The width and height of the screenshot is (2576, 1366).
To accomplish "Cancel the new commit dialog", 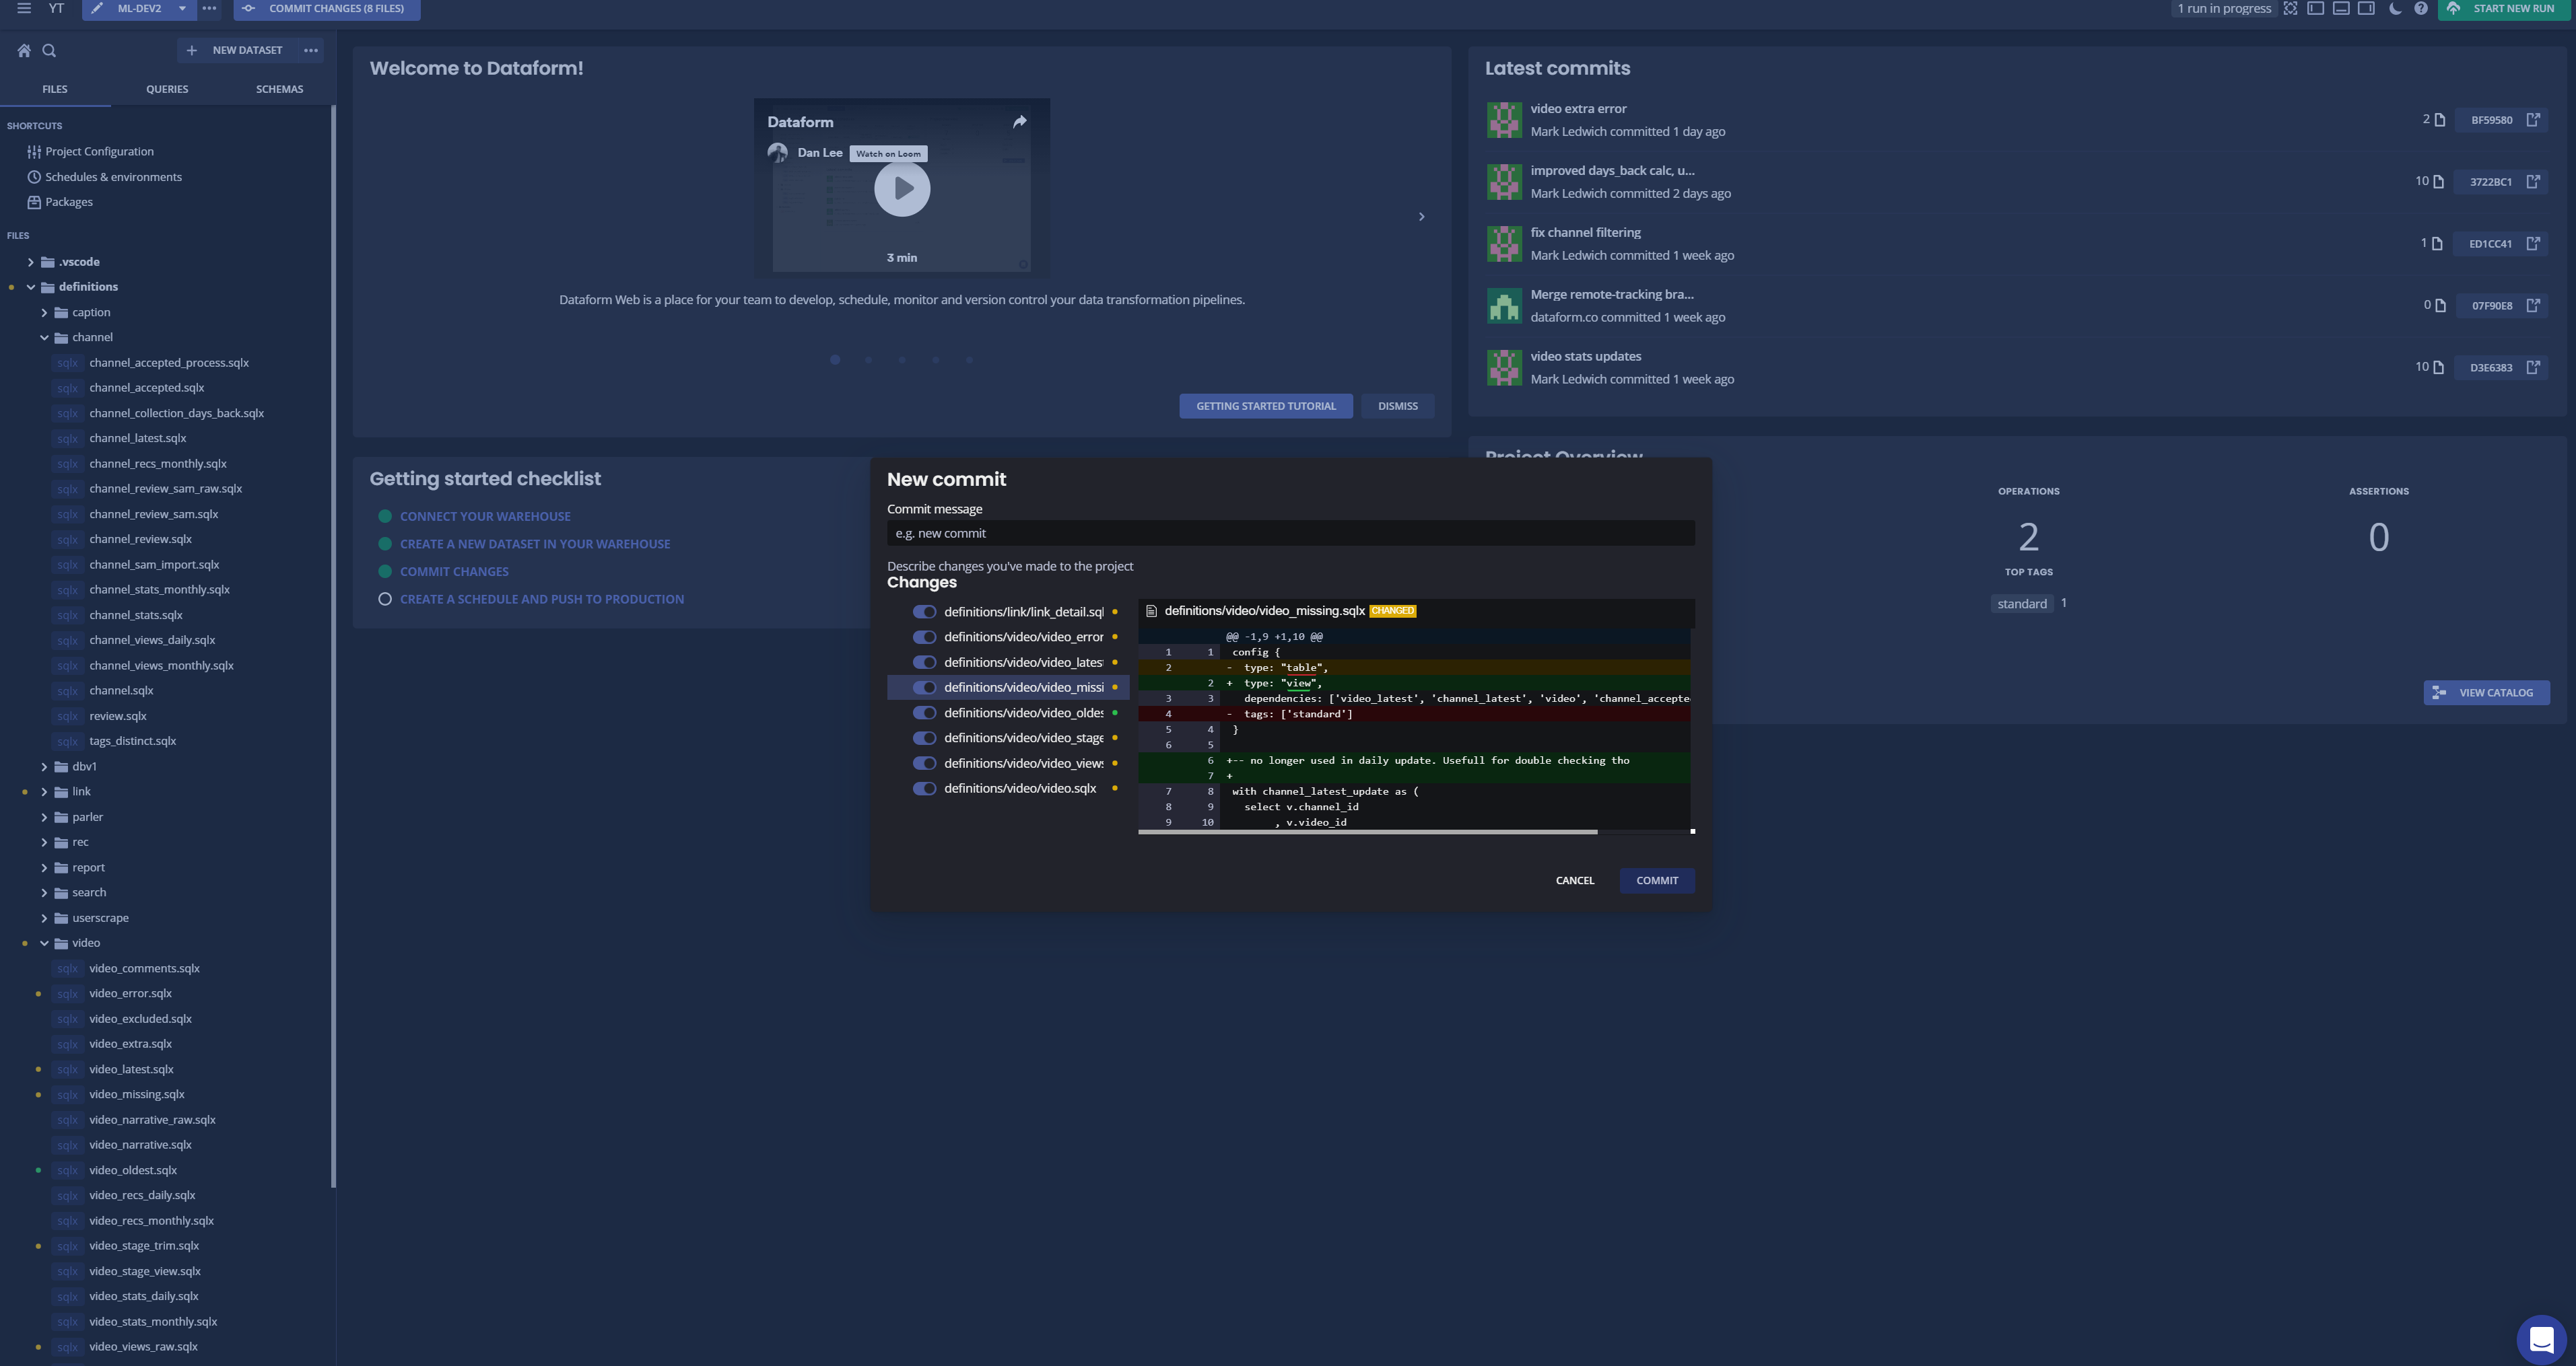I will (1575, 880).
